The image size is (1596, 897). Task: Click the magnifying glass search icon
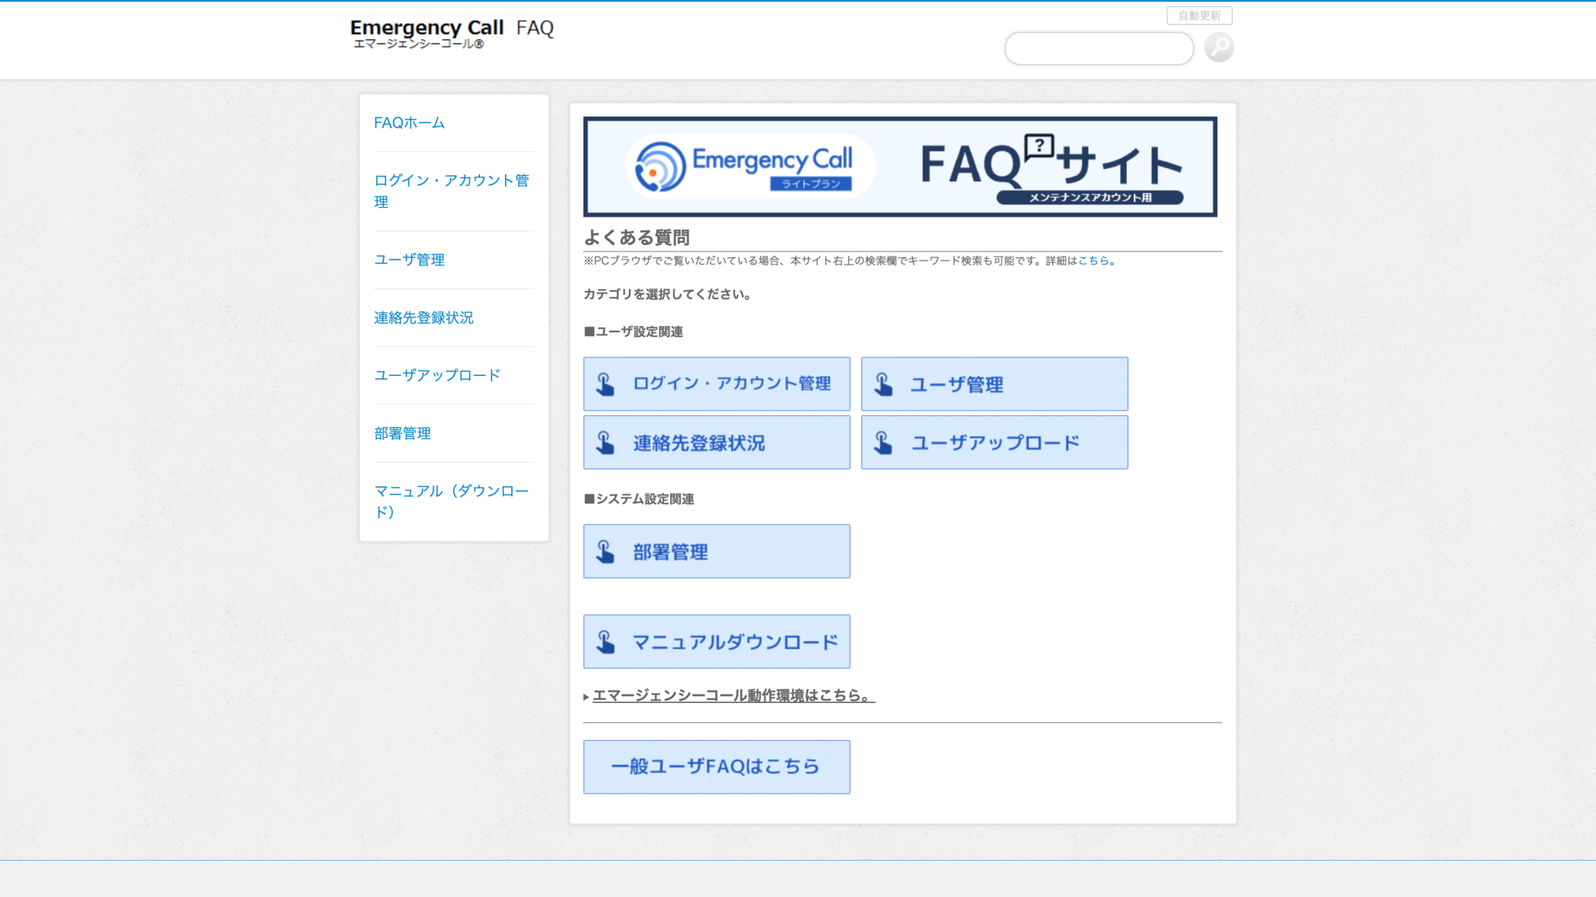[1219, 48]
